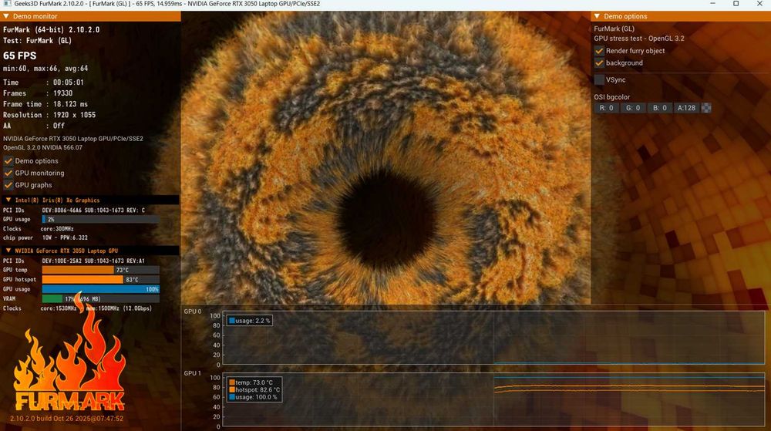
Task: Collapse Intel Iris Xe Graphics section
Action: (x=8, y=200)
